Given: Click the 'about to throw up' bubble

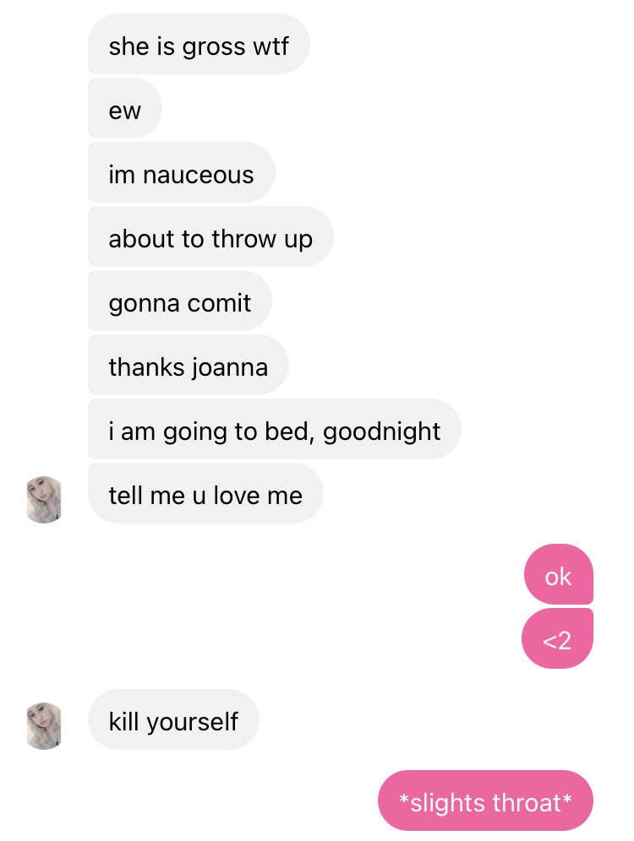Looking at the screenshot, I should point(210,236).
